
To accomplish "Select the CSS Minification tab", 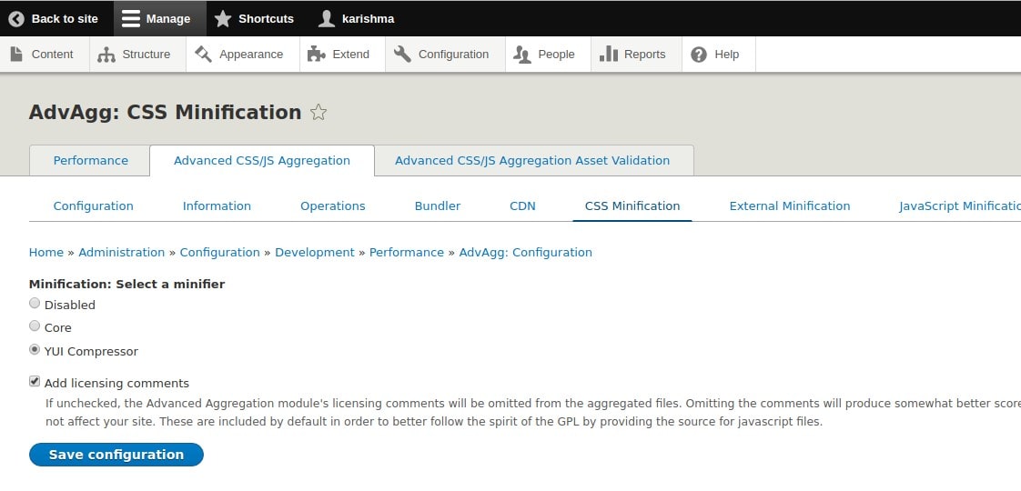I will click(x=632, y=206).
